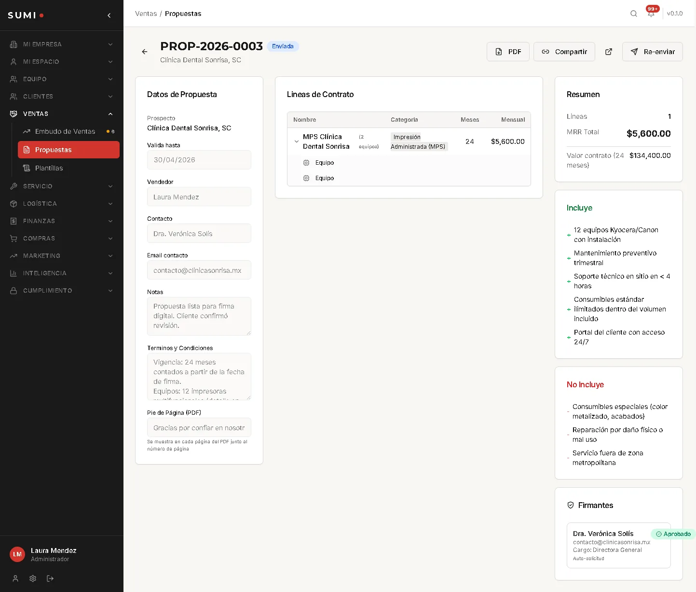
Task: Open settings gear in sidebar footer
Action: tap(33, 578)
